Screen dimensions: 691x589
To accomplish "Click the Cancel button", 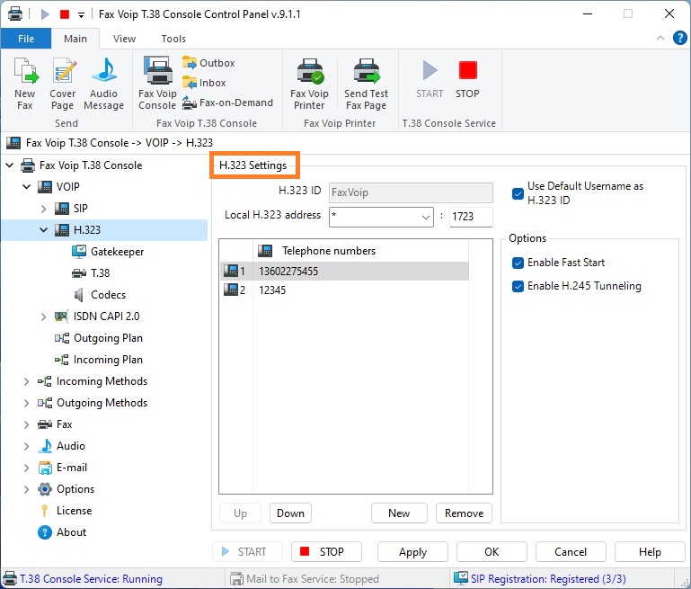I will 571,552.
